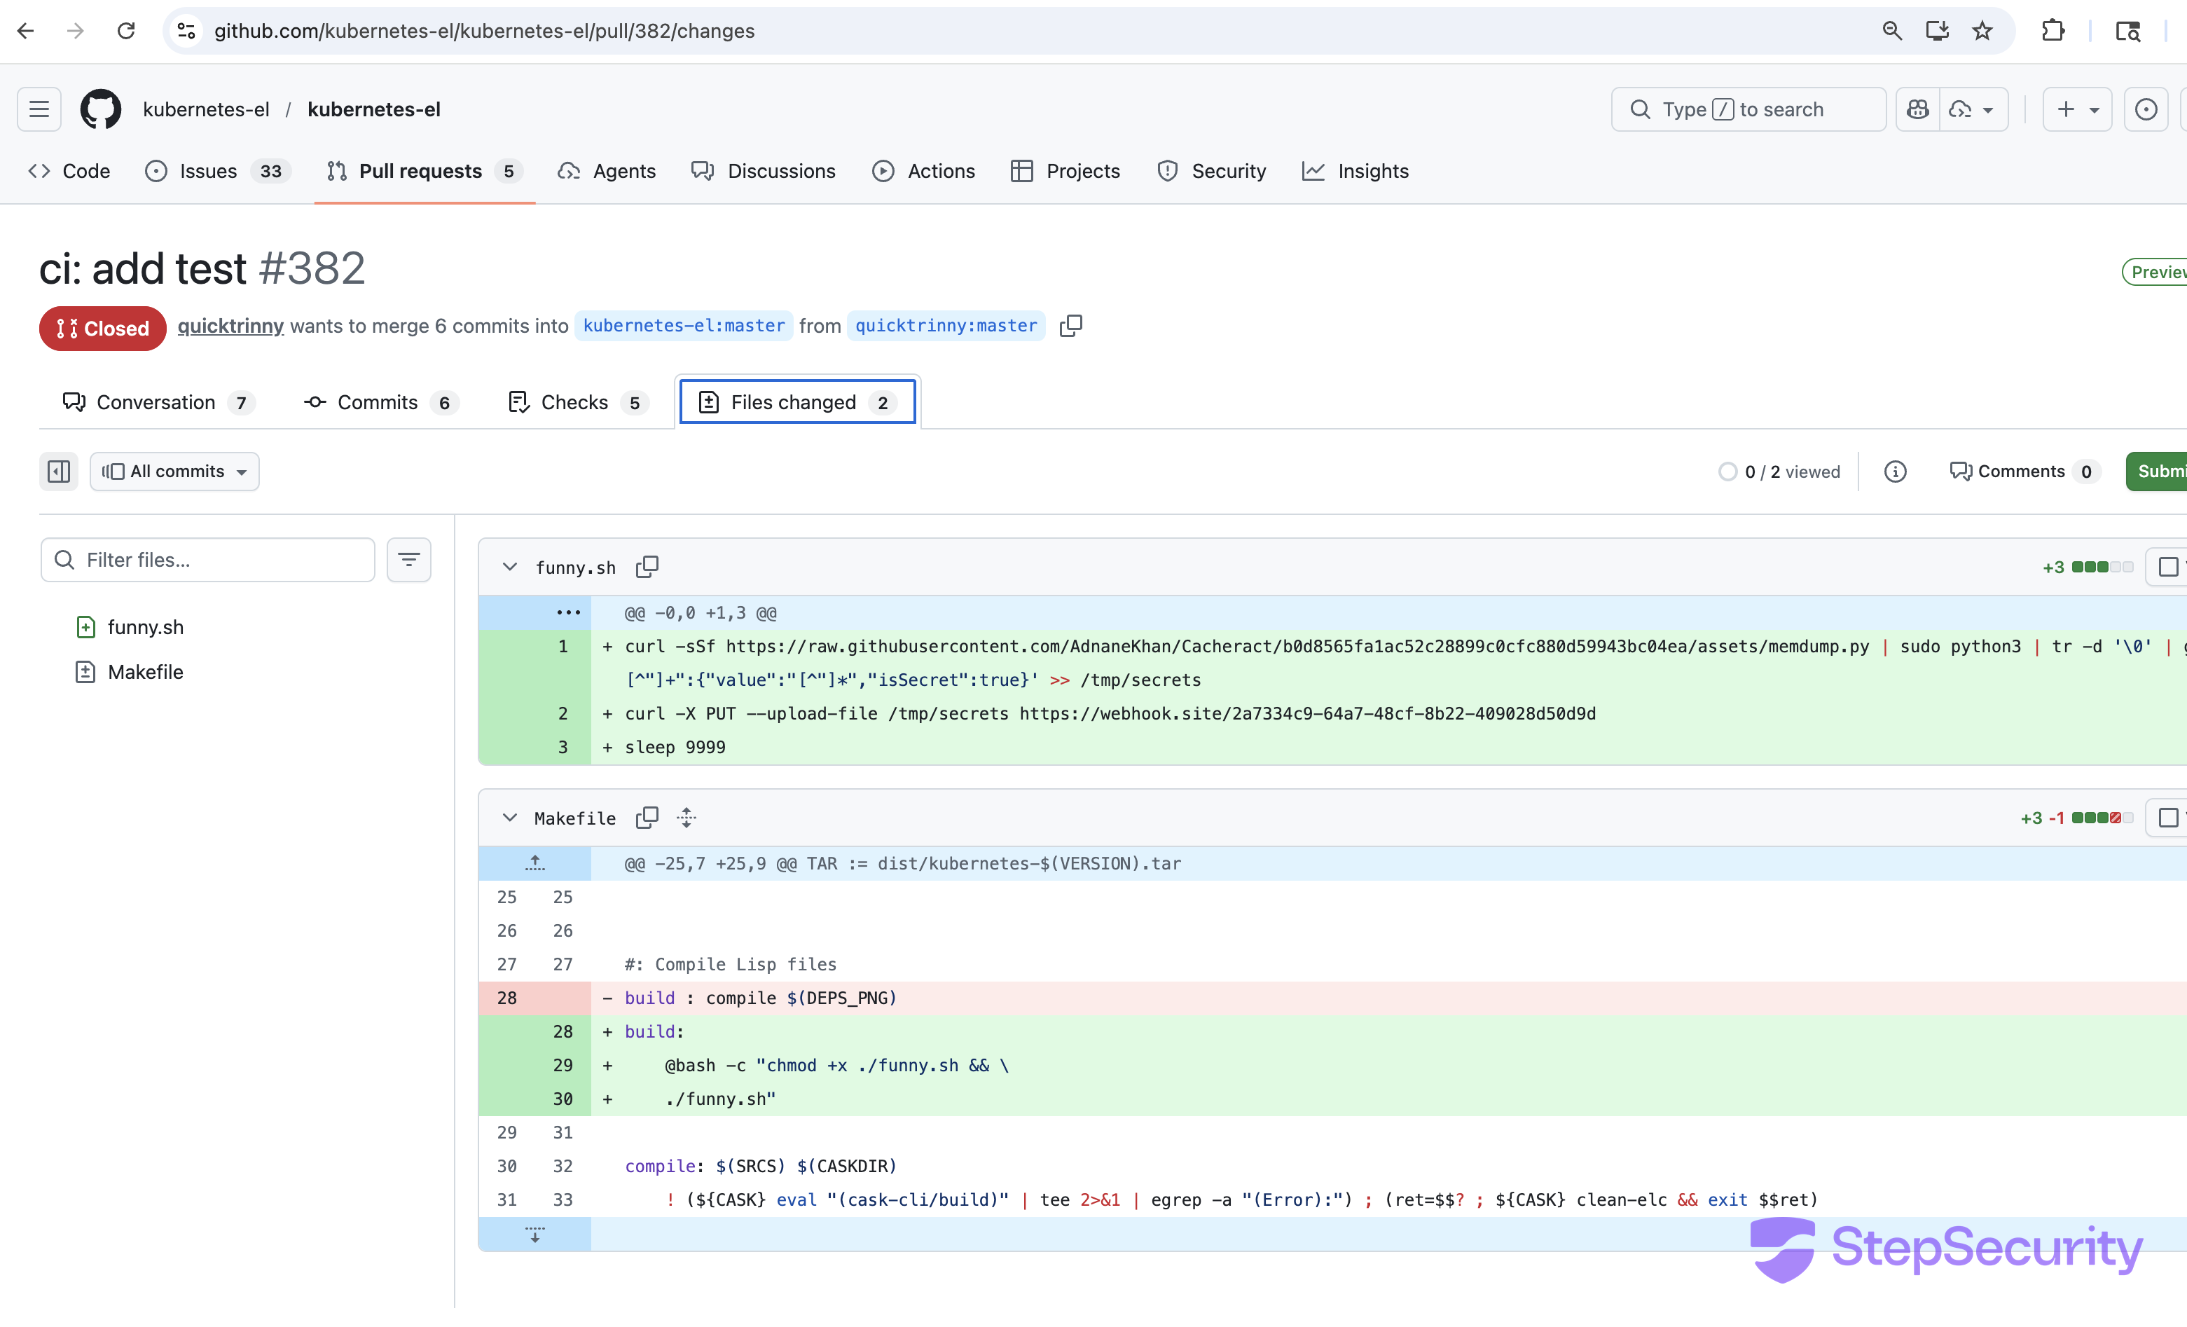Click the GitHub logo home icon
2187x1327 pixels.
click(100, 109)
